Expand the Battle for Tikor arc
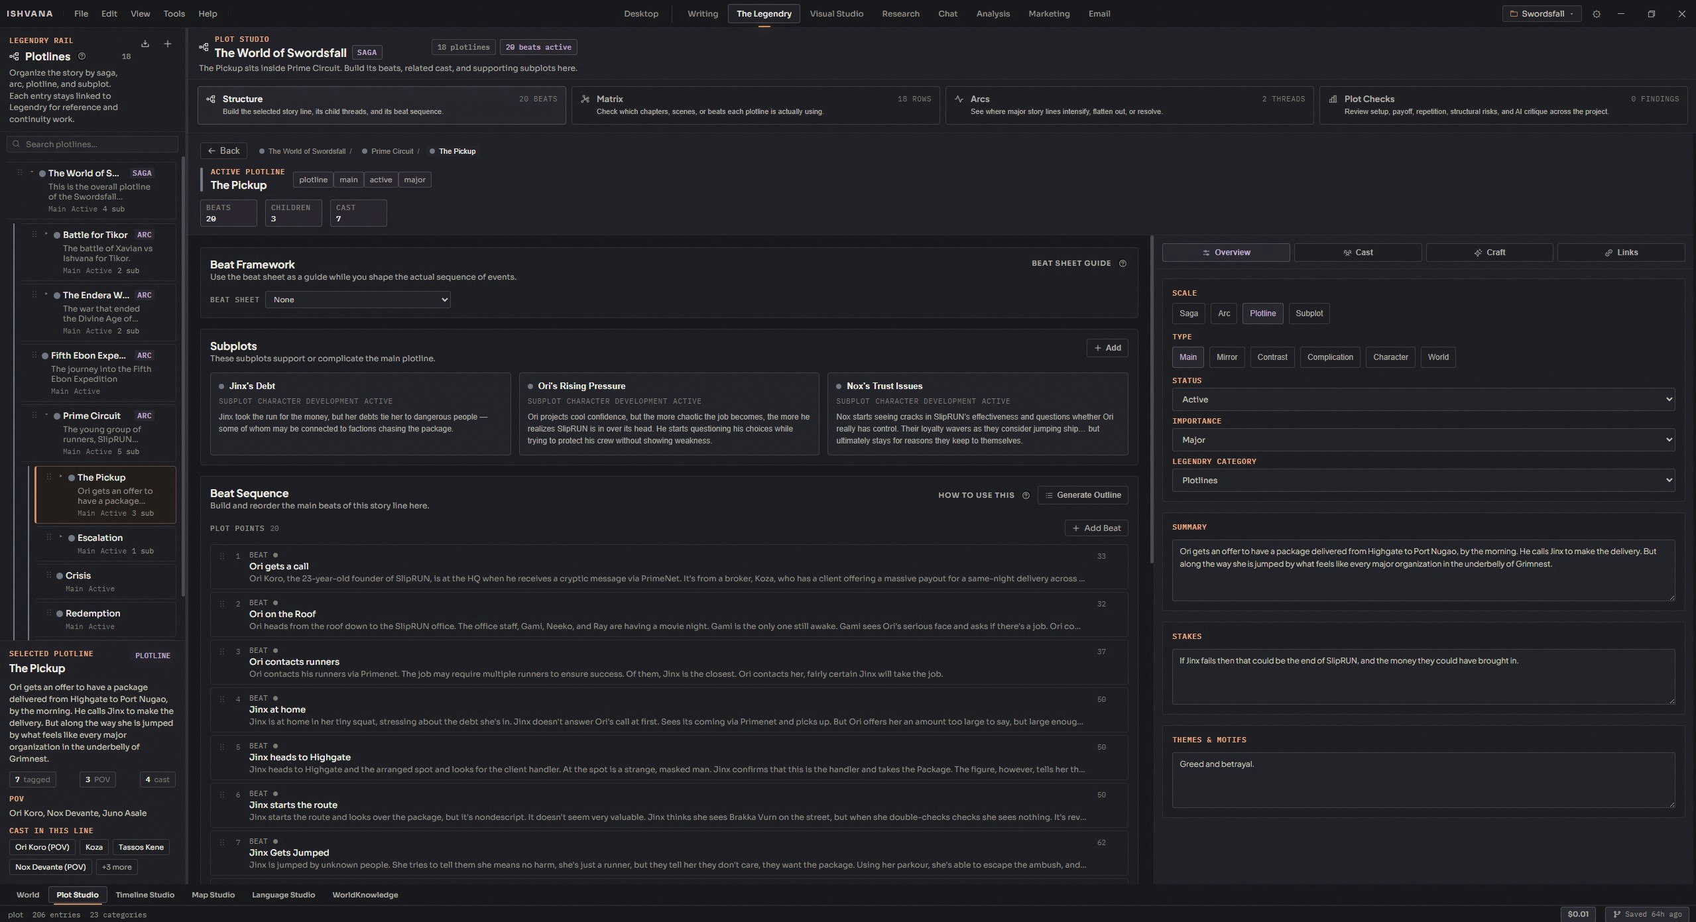Screen dimensions: 1696x922 pyautogui.click(x=46, y=234)
